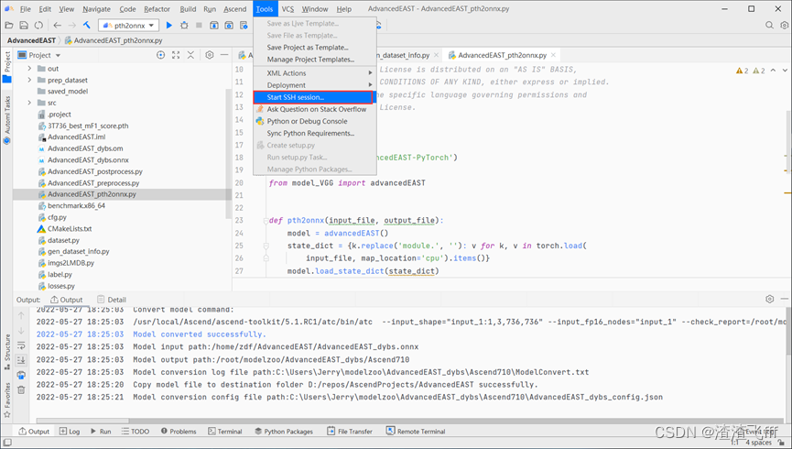Open the Automl Tasks side panel
The image size is (792, 449).
(x=7, y=120)
